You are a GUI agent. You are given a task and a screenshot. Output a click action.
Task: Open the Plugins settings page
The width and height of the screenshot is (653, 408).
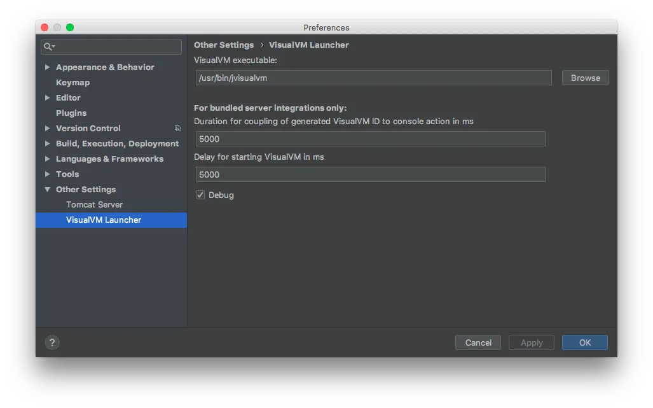(x=71, y=113)
